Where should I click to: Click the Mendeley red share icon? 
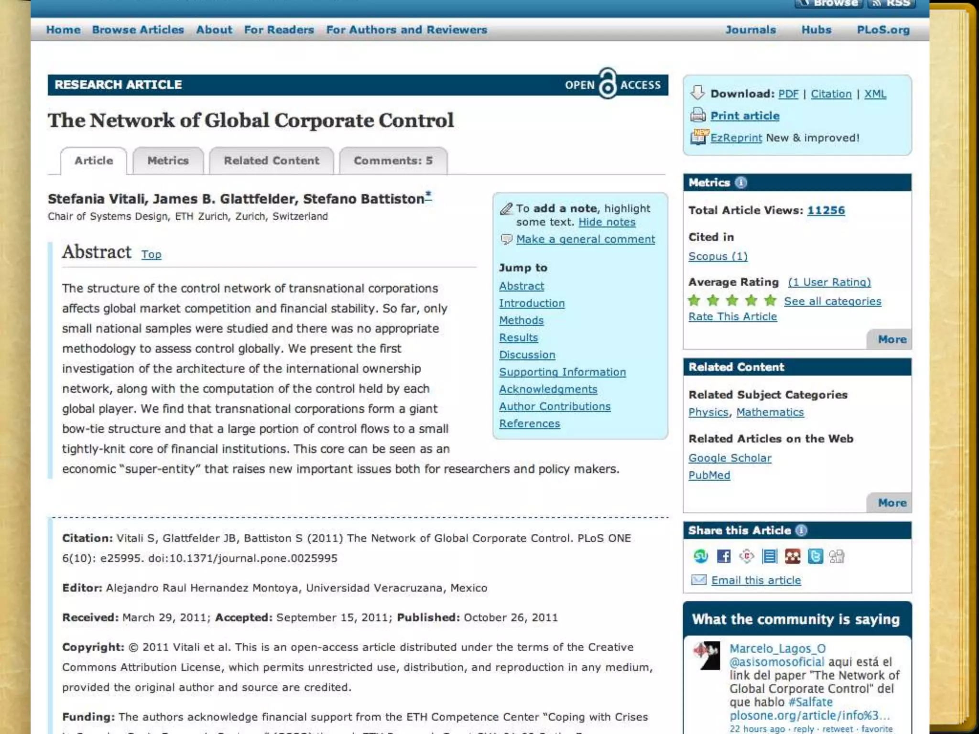792,556
